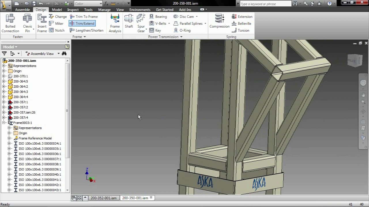This screenshot has width=369, height=207.
Task: Click the Help question mark icon in title bar
Action: point(330,3)
